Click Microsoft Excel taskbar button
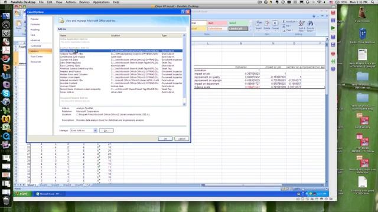This screenshot has width=378, height=212. click(x=50, y=194)
